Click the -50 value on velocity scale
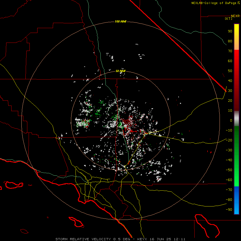Viewport: 241px width, 241px height. pos(229,170)
